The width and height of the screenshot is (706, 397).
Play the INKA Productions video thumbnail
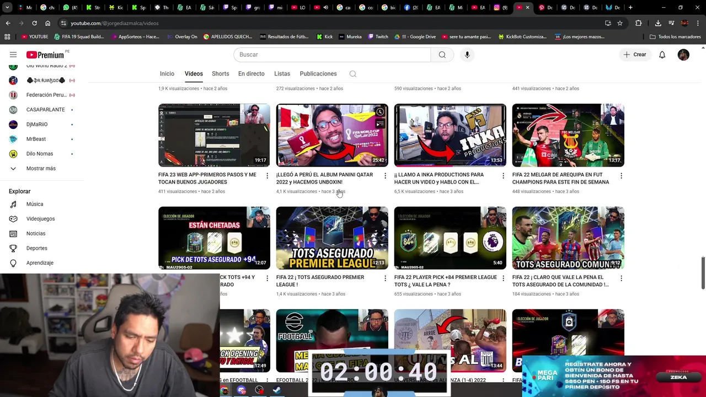click(x=450, y=135)
